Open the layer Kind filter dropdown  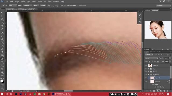click(149, 55)
